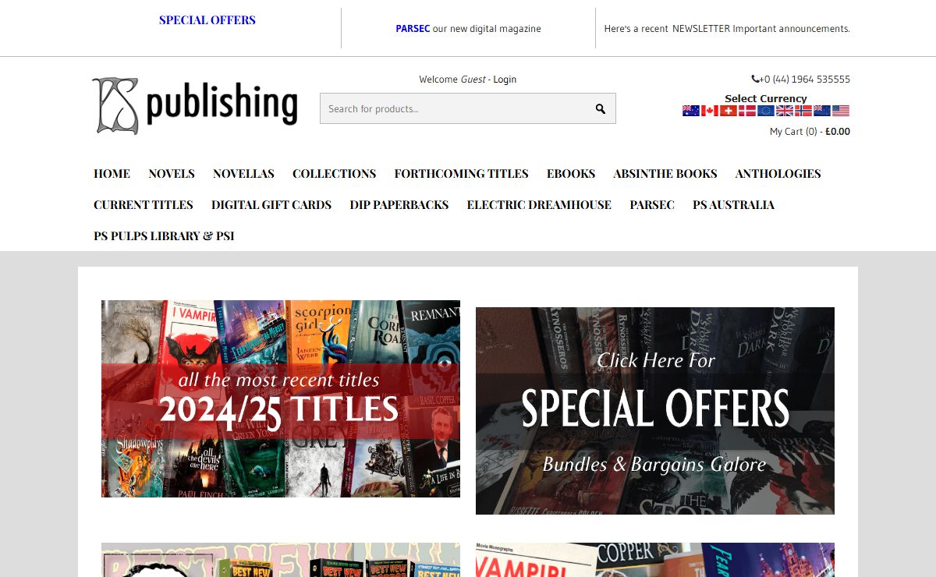Click the Select Currency label

coord(766,98)
